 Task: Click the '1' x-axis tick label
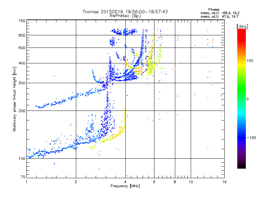26,182
